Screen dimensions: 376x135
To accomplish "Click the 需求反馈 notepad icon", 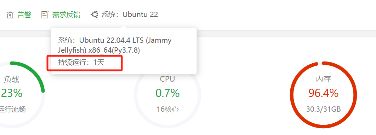I will pyautogui.click(x=45, y=15).
